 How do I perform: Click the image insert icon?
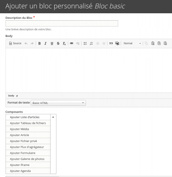117,44
